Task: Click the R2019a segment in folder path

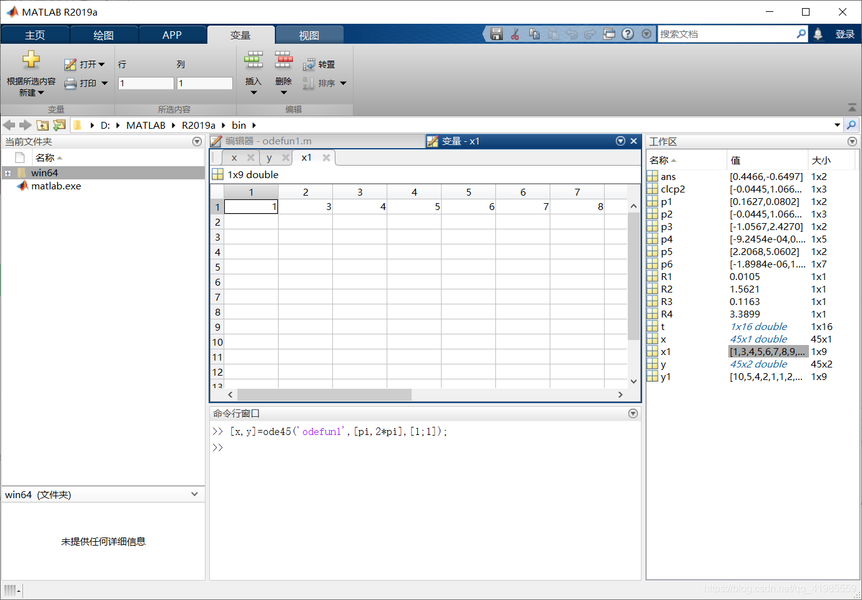Action: coord(199,125)
